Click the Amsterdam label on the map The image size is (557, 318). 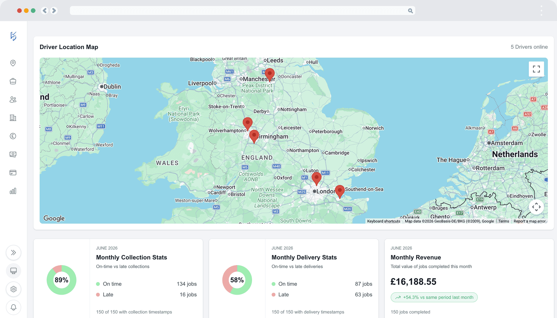(507, 143)
